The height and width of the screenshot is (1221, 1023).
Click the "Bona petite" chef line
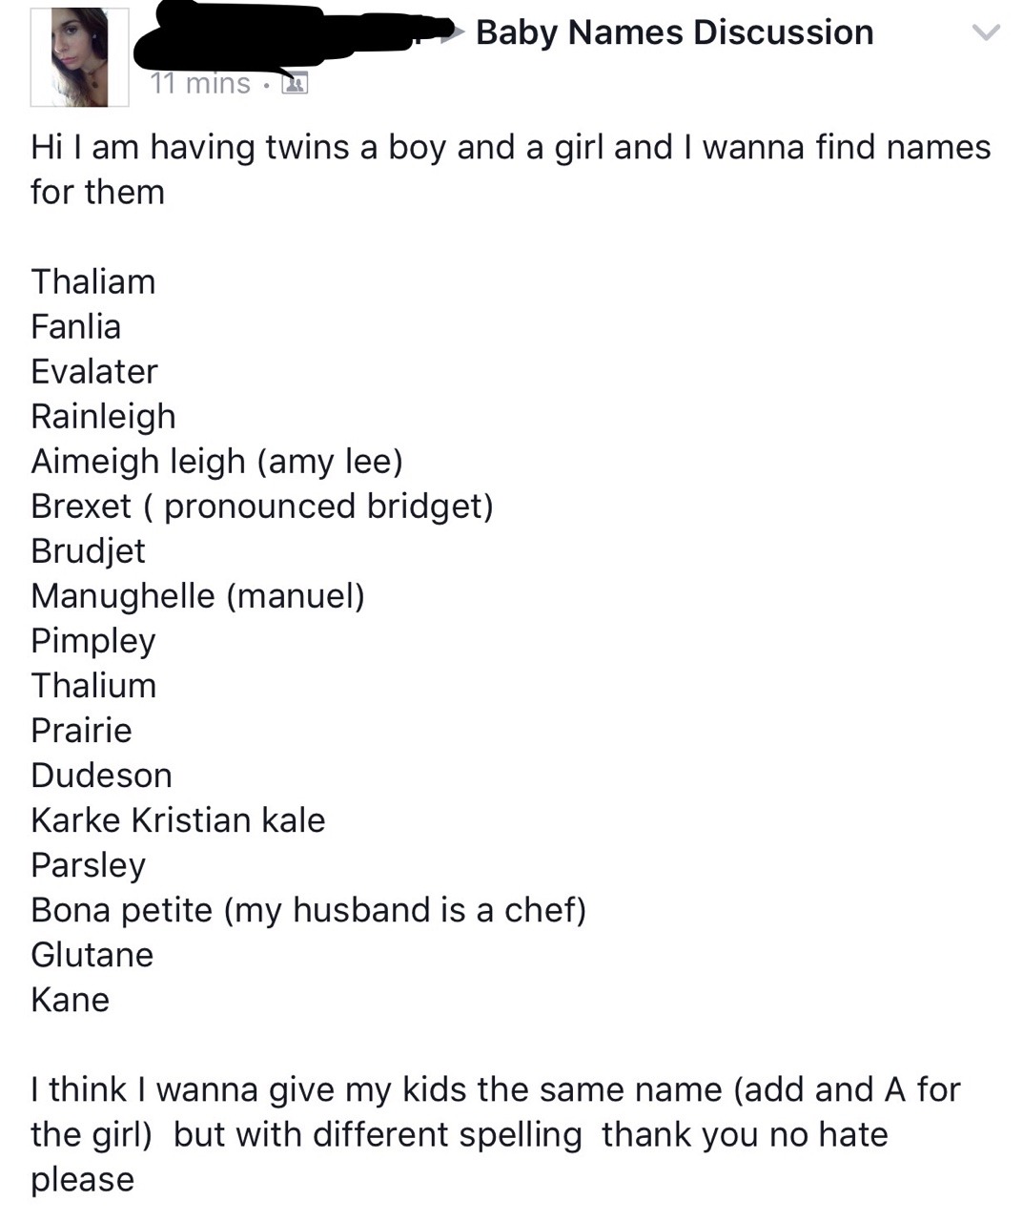pyautogui.click(x=308, y=909)
